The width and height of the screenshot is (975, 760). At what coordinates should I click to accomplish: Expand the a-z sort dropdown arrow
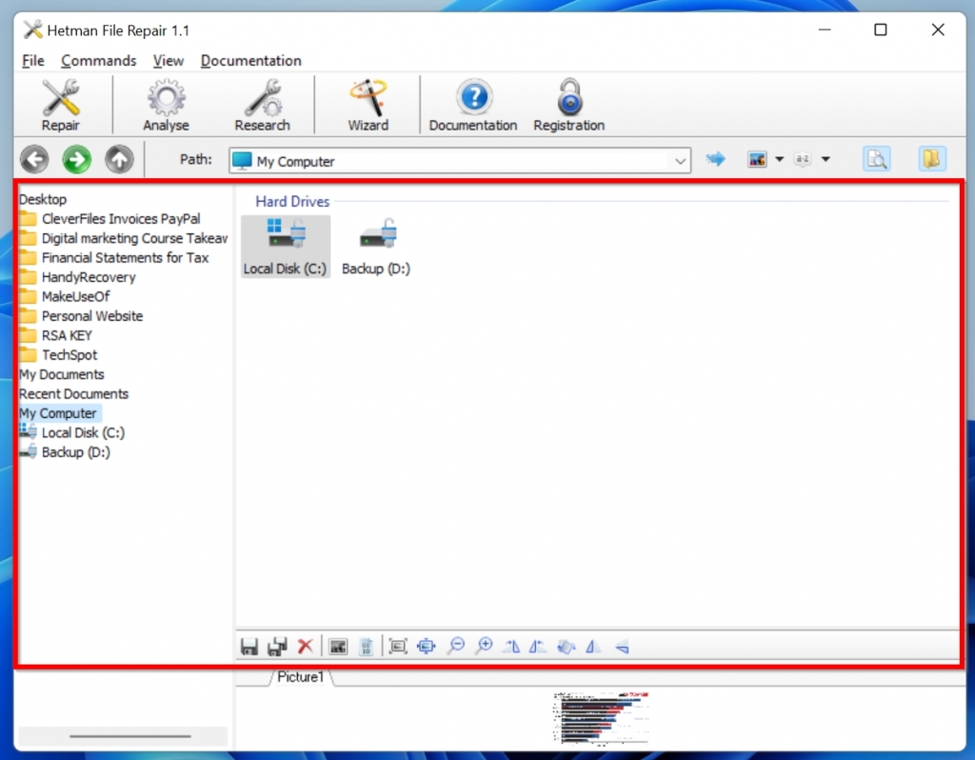[x=826, y=160]
